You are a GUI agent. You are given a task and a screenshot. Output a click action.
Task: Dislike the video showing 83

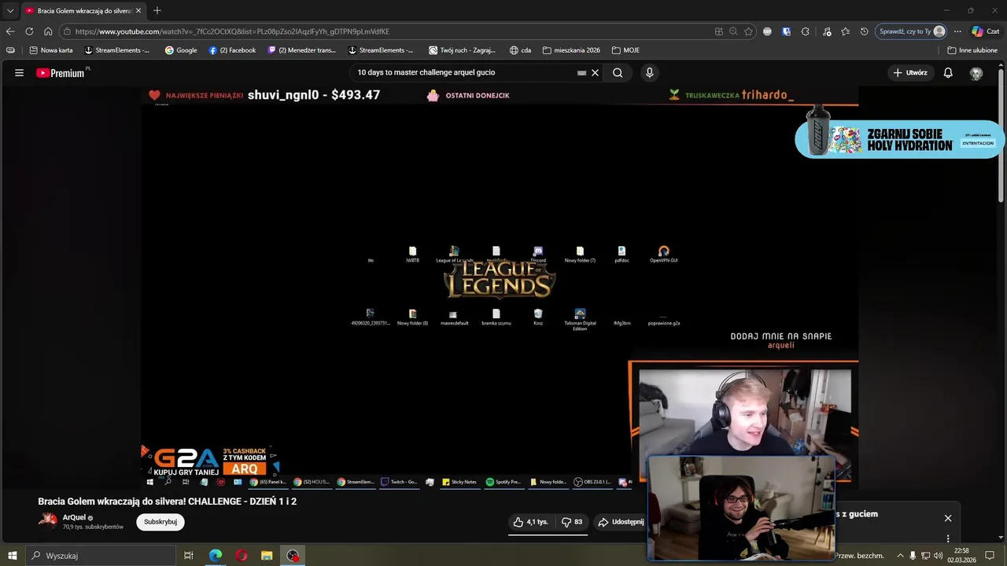tap(572, 522)
